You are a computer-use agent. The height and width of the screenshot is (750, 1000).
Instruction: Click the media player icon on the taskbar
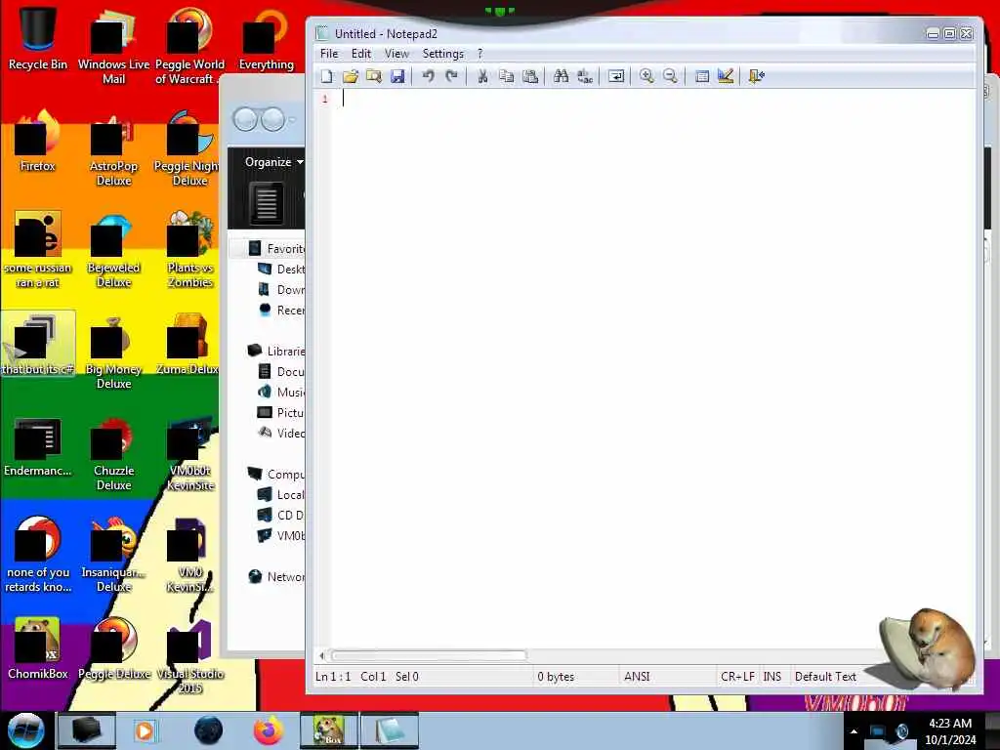(x=145, y=730)
